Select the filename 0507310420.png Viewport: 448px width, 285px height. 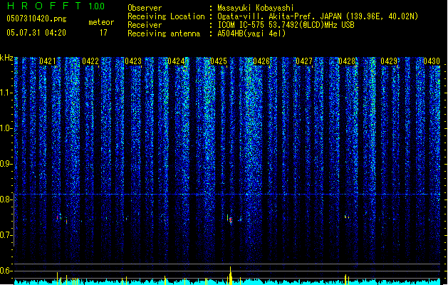click(36, 19)
